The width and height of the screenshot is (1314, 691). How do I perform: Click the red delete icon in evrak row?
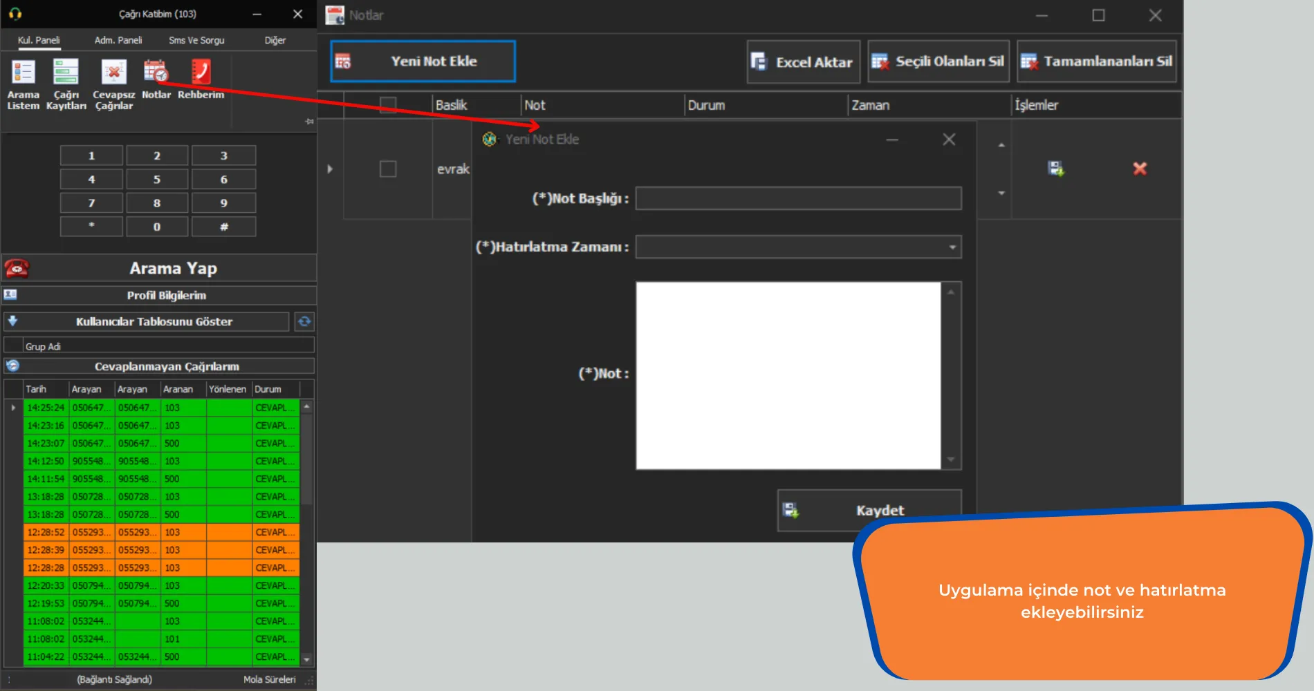point(1140,169)
